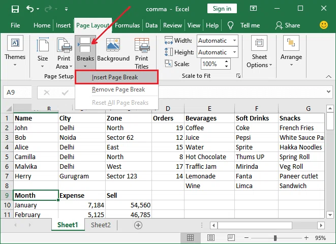This screenshot has height=244, width=336.
Task: Expand the formula bar chevron
Action: (x=328, y=92)
